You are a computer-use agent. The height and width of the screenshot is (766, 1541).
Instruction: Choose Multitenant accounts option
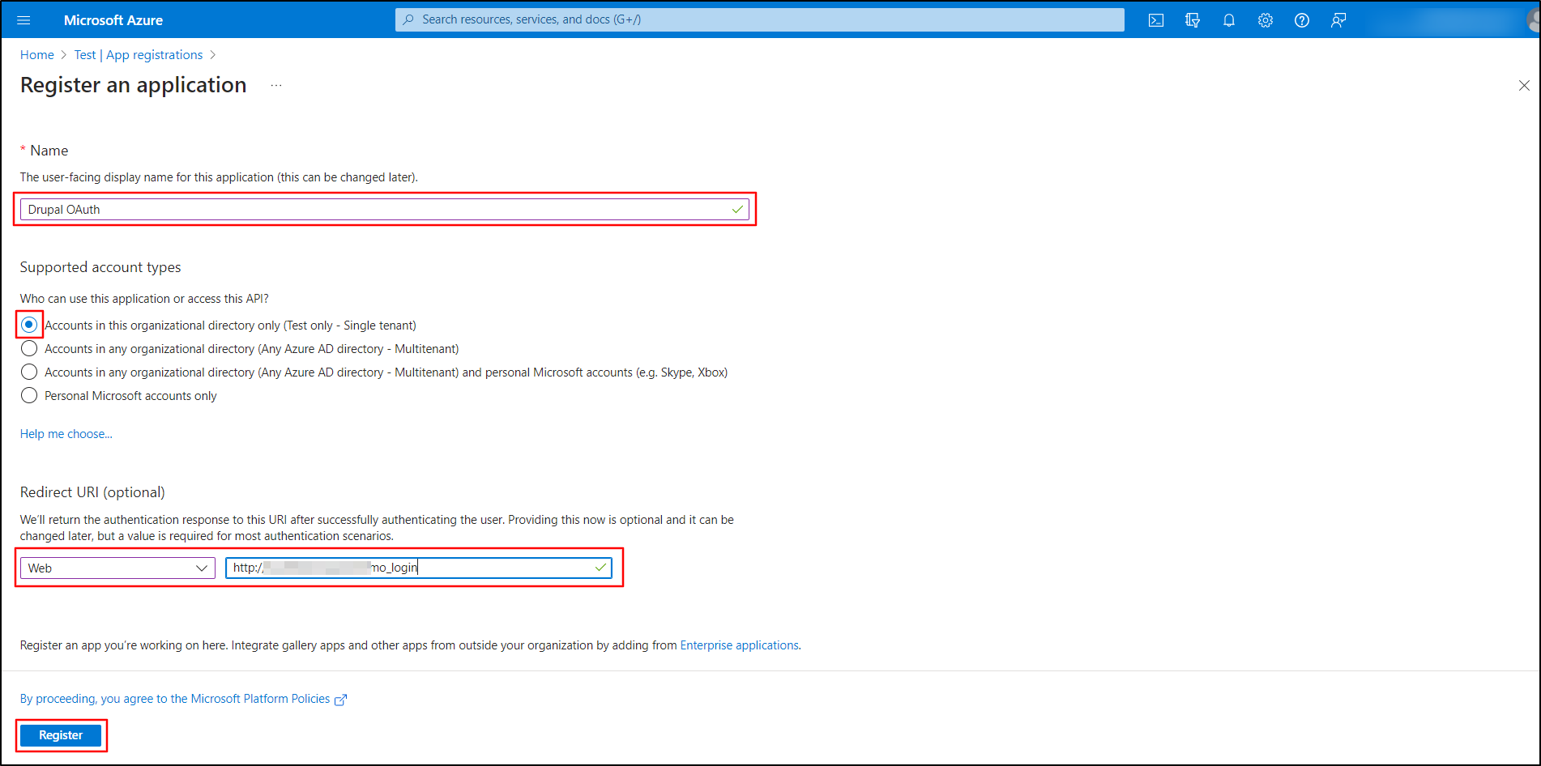pos(29,348)
